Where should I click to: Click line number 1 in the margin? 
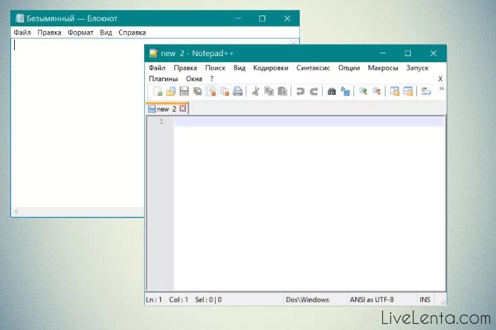161,121
